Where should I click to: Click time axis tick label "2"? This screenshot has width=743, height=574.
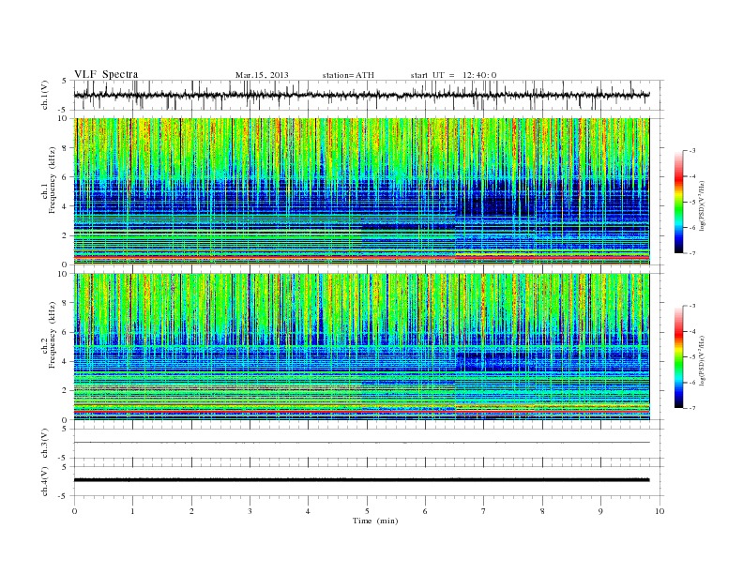[x=191, y=511]
